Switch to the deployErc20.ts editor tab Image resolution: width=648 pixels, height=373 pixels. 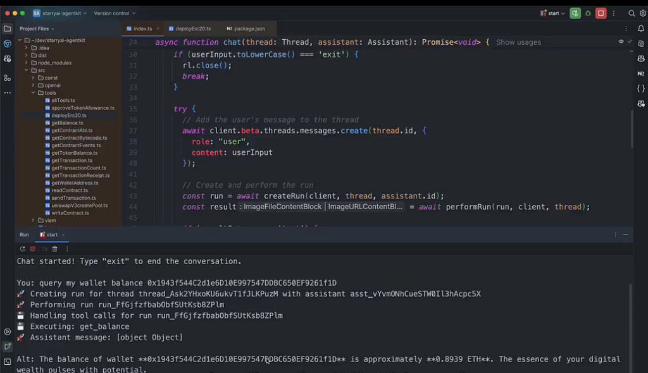pyautogui.click(x=190, y=28)
